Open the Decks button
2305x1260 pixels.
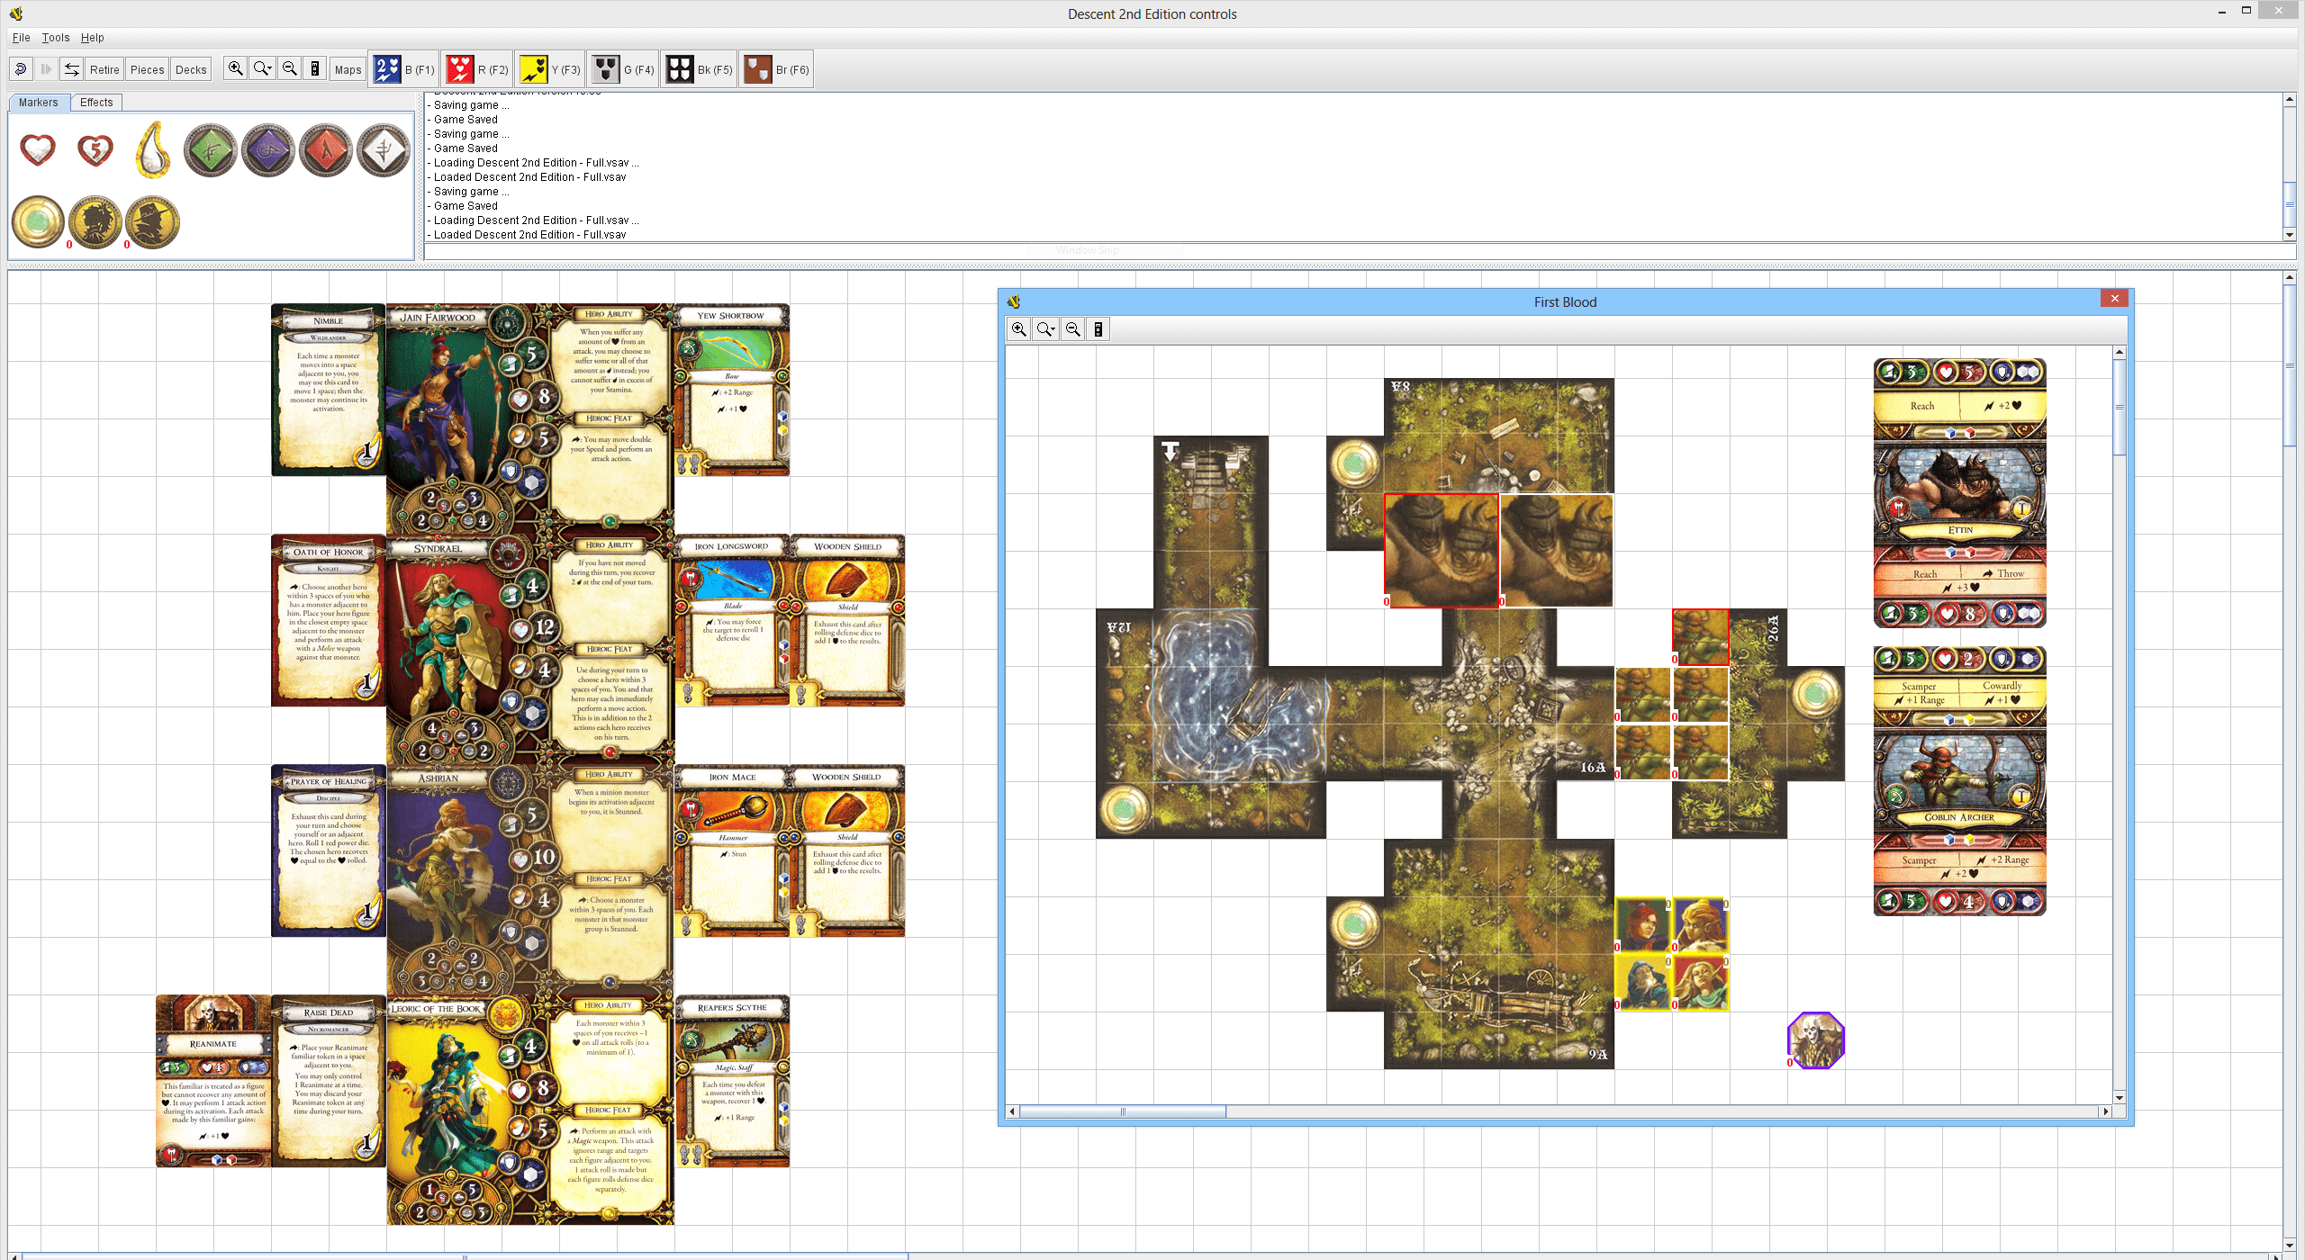pos(191,69)
